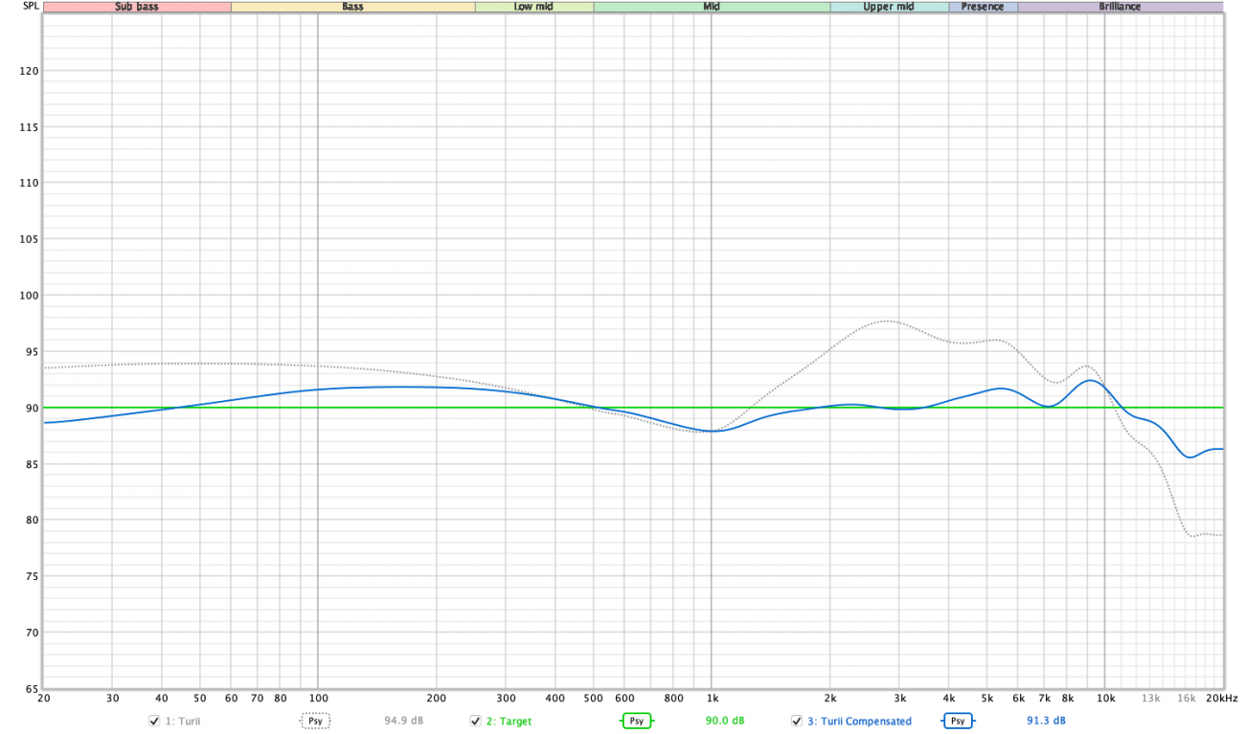This screenshot has width=1245, height=734.
Task: Click the 20kHz frequency axis label
Action: [x=1222, y=699]
